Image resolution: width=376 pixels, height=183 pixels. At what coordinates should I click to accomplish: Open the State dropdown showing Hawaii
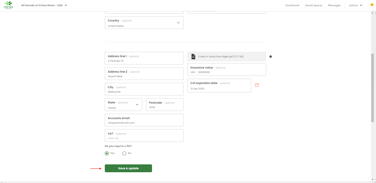click(x=137, y=105)
